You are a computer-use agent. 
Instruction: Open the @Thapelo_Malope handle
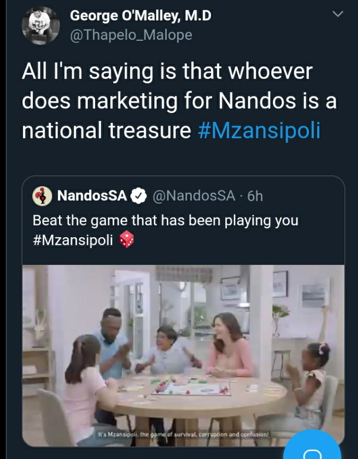pos(131,35)
